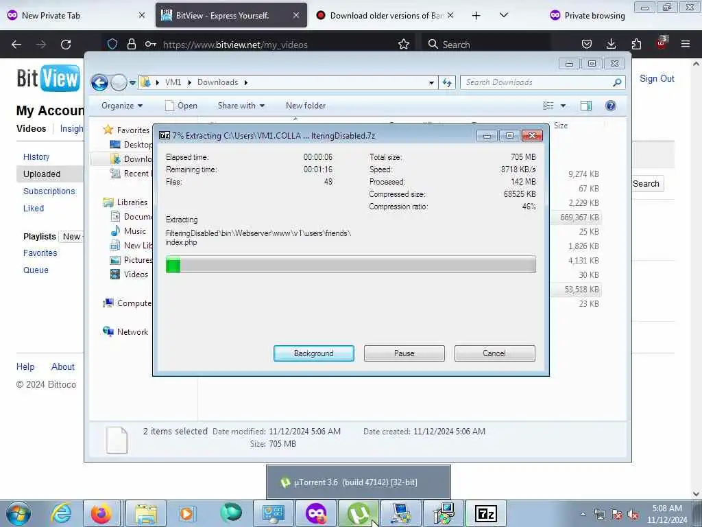Open the uTorrent taskbar button
The width and height of the screenshot is (702, 527).
(x=358, y=513)
